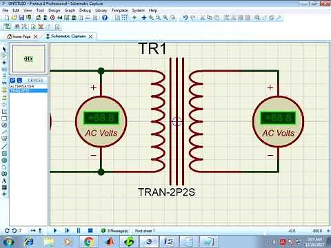The height and width of the screenshot is (248, 331).
Task: Select the Junction dot mode tool
Action: click(4, 63)
